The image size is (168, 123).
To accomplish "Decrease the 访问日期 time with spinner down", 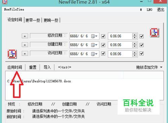I will [135, 55].
